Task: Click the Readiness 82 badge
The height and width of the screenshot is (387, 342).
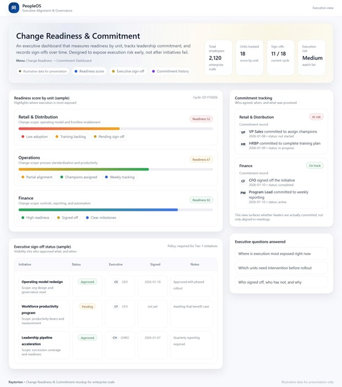Action: pyautogui.click(x=201, y=200)
